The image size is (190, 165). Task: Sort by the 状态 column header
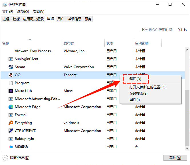pyautogui.click(x=119, y=43)
